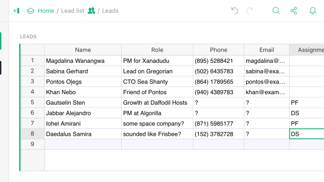This screenshot has height=182, width=324.
Task: Click the role cell PM at Algorilla
Action: pos(157,113)
